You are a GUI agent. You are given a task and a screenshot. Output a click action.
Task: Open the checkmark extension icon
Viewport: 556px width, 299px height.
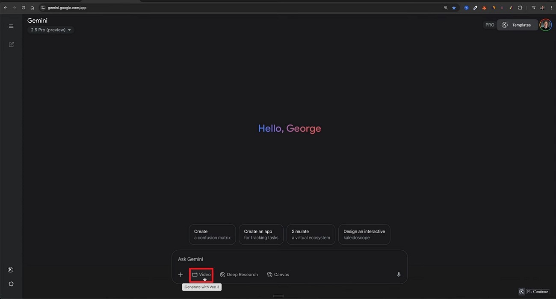pos(511,8)
